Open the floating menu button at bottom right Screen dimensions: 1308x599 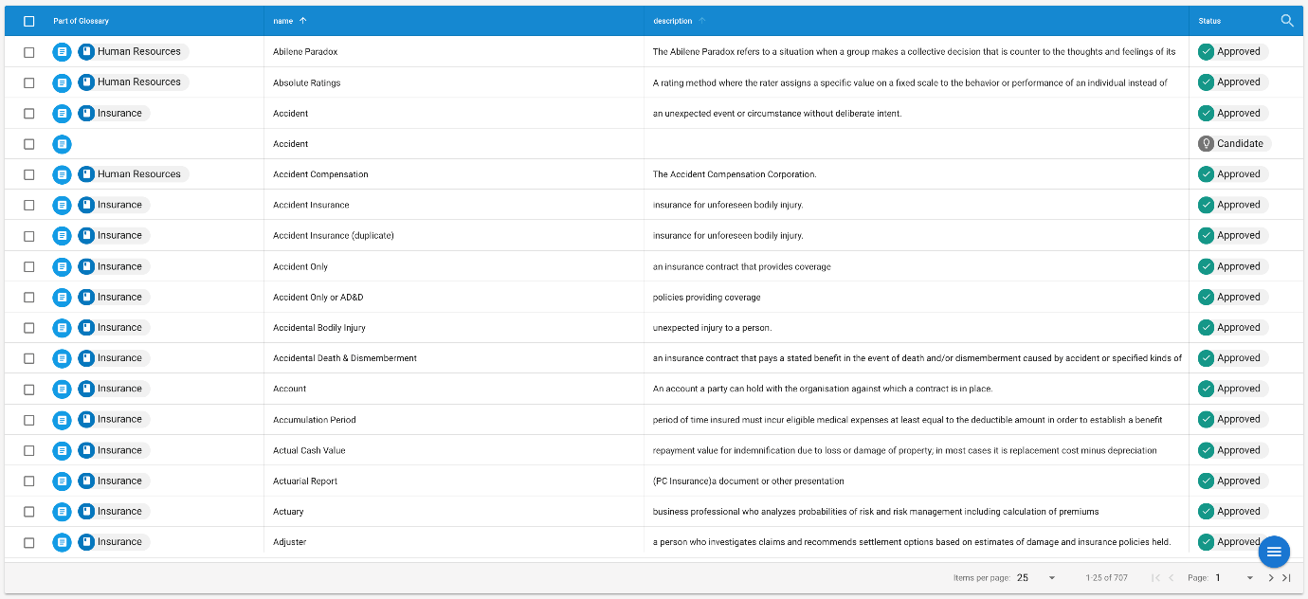[1274, 552]
